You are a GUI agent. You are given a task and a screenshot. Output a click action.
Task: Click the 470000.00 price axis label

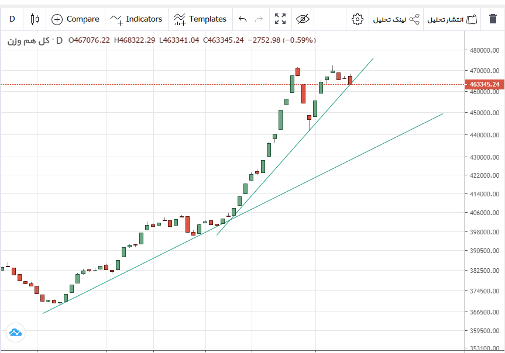(x=485, y=71)
